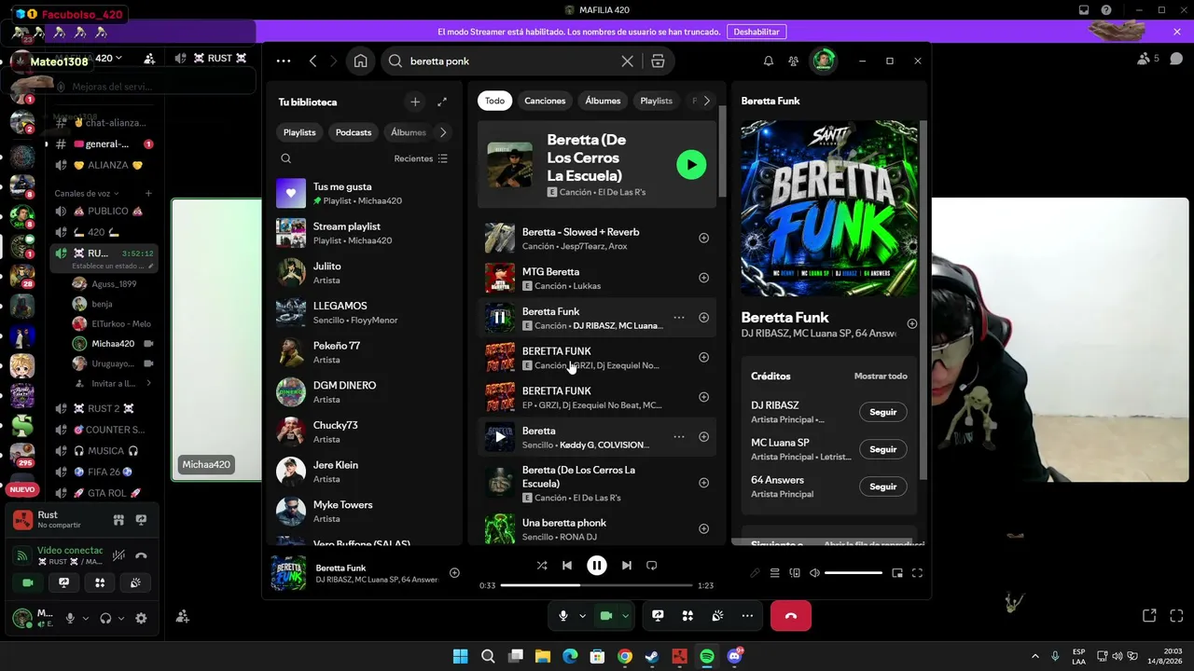Disable Streamer mode with Deshabilitar
This screenshot has height=671, width=1194.
tap(757, 32)
